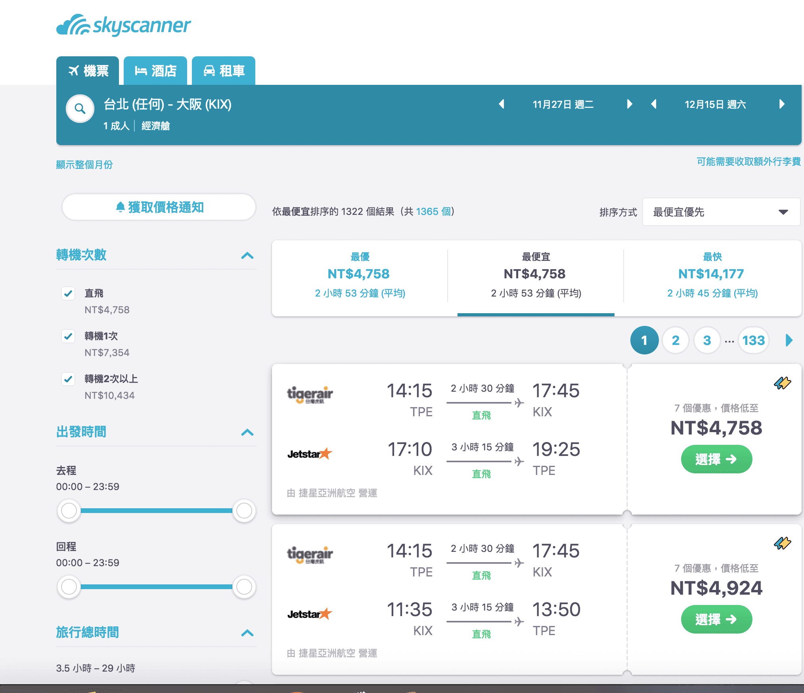Go to results page 2

(x=676, y=340)
